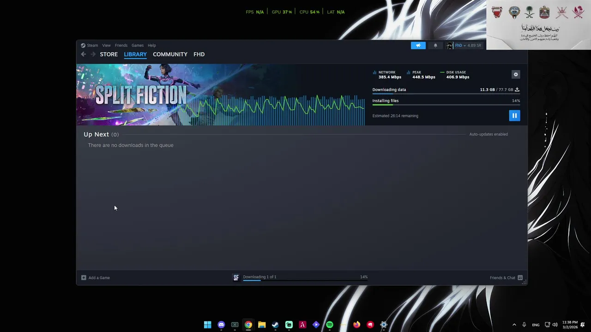Open the Windows notification center bell

click(583, 325)
